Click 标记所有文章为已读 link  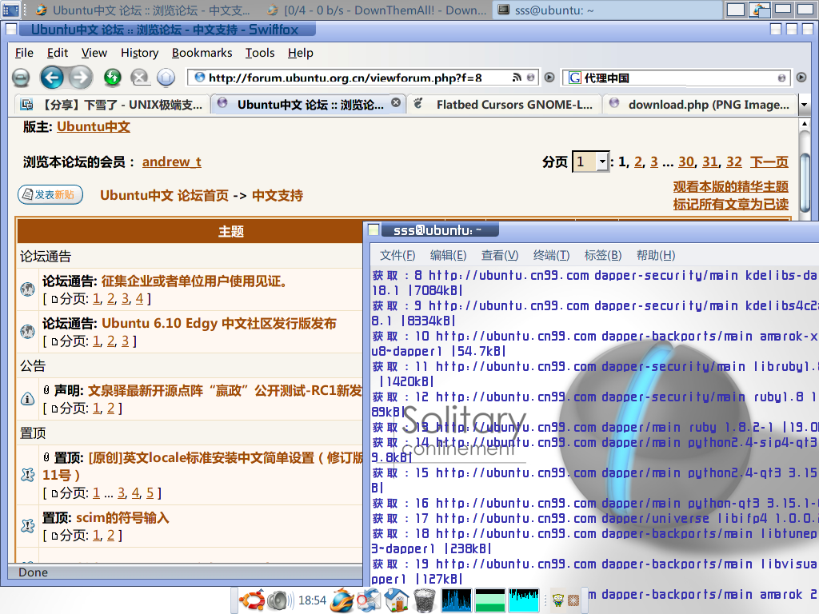[x=731, y=204]
